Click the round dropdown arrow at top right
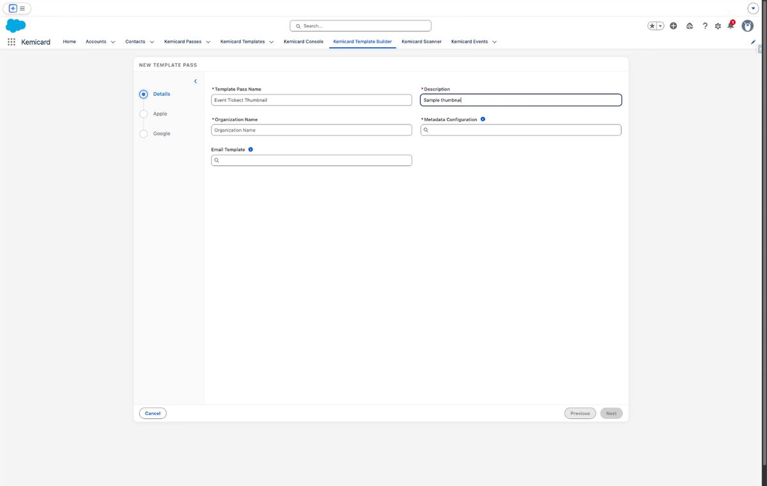Image resolution: width=767 pixels, height=486 pixels. point(753,8)
